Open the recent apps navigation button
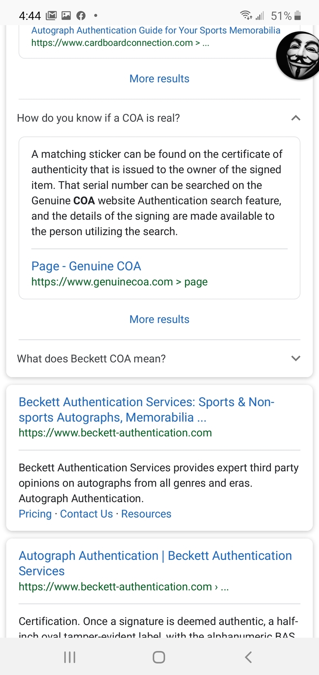This screenshot has height=675, width=319. [70, 657]
